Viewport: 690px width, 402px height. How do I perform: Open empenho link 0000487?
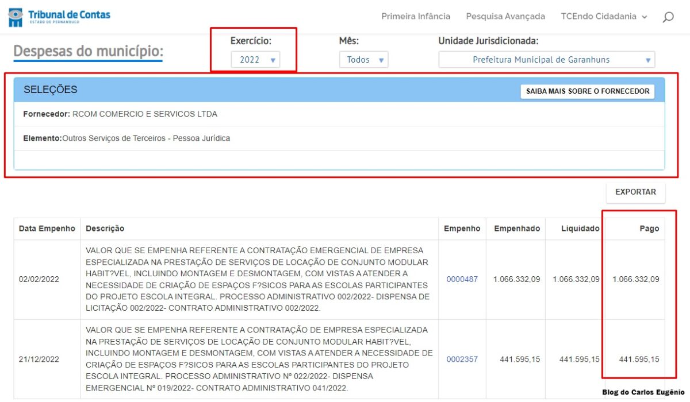(462, 279)
